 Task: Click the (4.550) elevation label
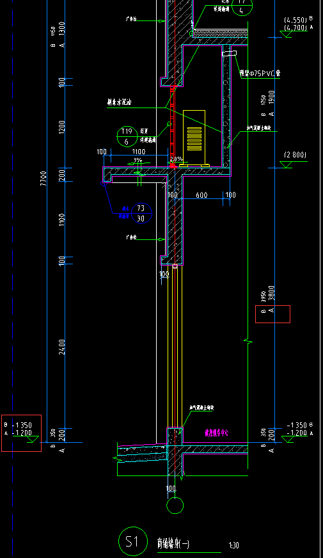296,20
